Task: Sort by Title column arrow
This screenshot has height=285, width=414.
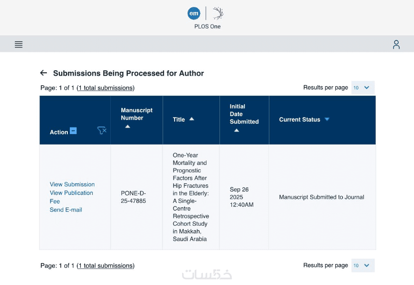Action: pyautogui.click(x=192, y=119)
